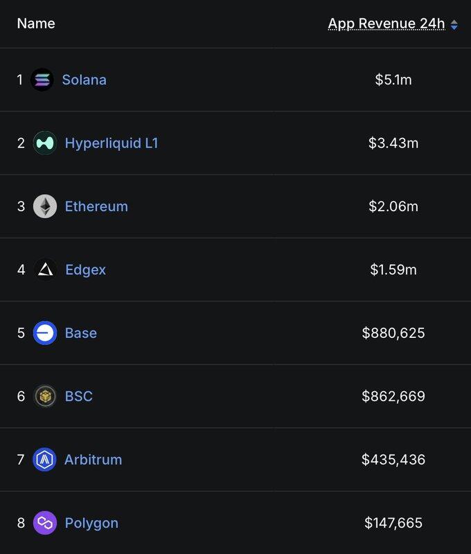Image resolution: width=471 pixels, height=554 pixels.
Task: Click the Base blue circle icon
Action: tap(45, 333)
